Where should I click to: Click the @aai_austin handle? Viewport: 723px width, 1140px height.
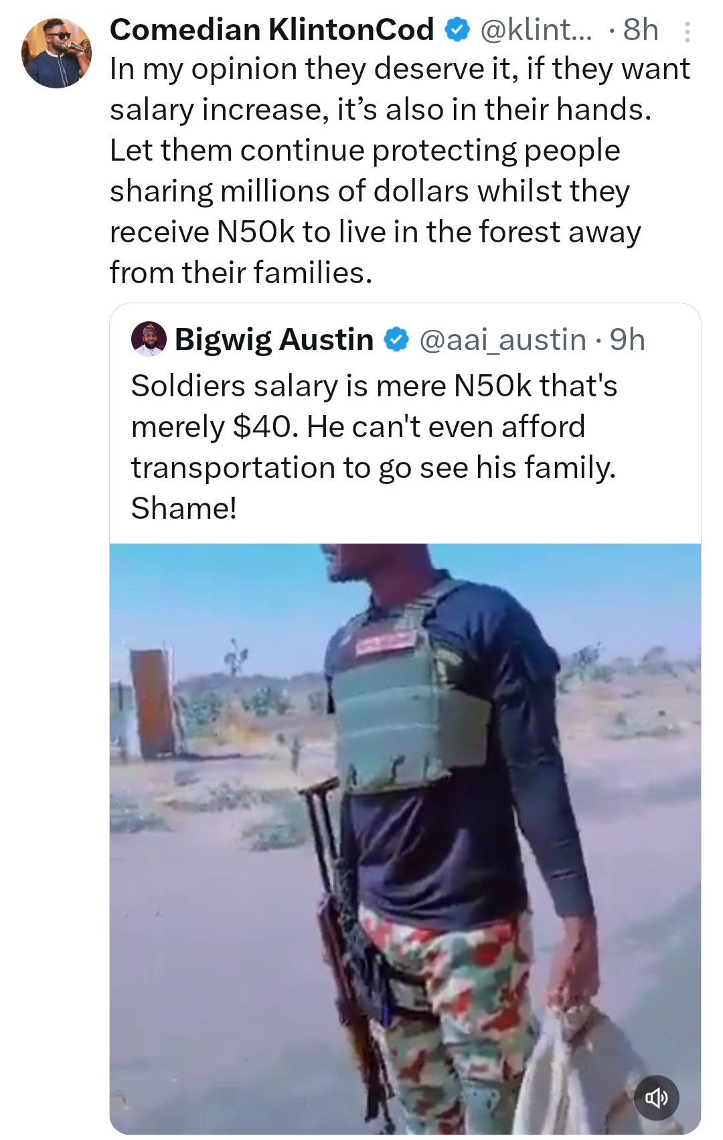point(503,340)
